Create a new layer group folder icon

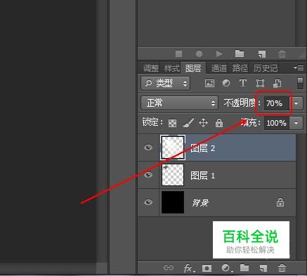click(x=244, y=268)
